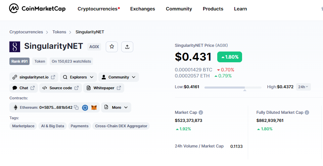The image size is (323, 166).
Task: Click the Rank #91 badge
Action: tap(19, 61)
